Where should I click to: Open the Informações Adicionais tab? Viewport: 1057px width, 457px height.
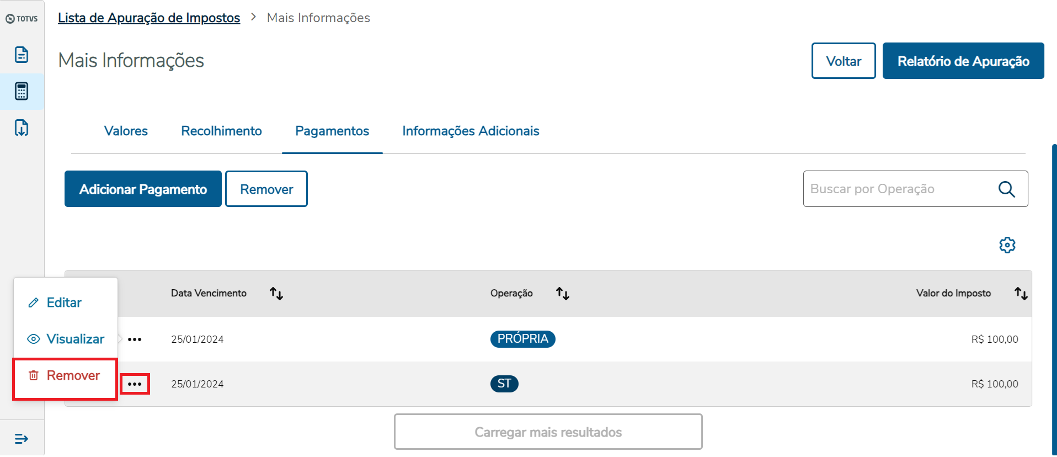pyautogui.click(x=471, y=131)
